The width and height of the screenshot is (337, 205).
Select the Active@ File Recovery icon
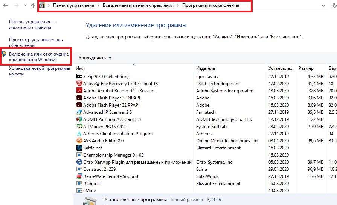click(79, 84)
